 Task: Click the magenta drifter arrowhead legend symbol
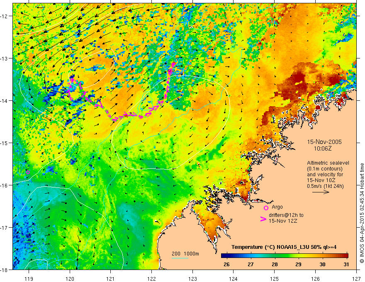coord(263,219)
